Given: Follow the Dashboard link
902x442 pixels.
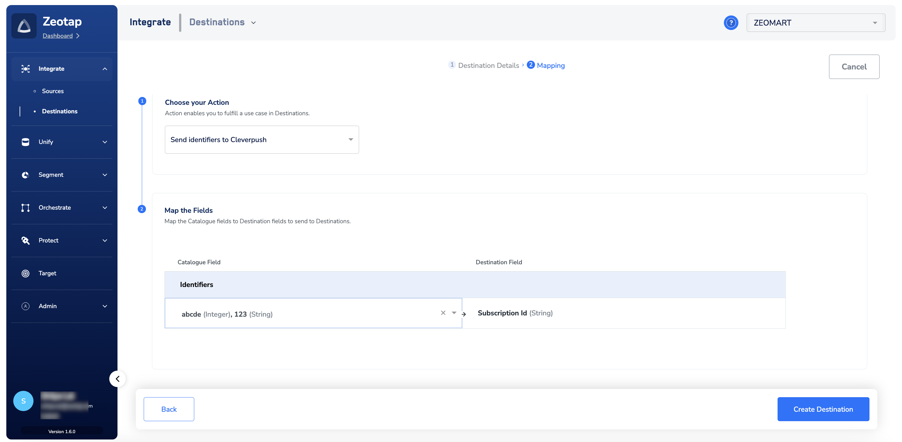Looking at the screenshot, I should [x=58, y=36].
